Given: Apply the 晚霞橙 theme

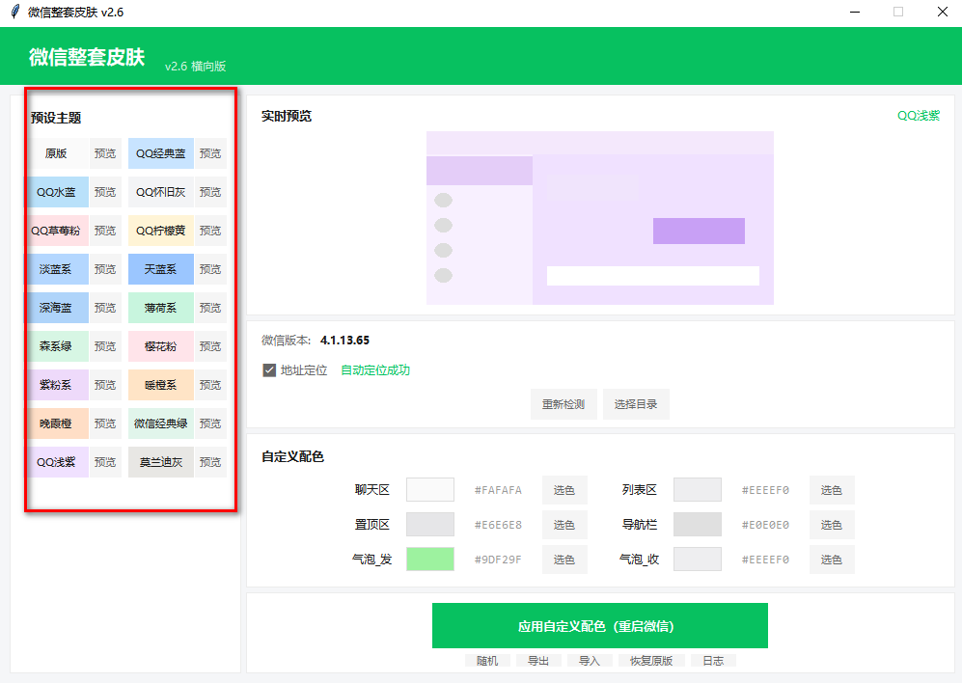Looking at the screenshot, I should click(x=56, y=424).
